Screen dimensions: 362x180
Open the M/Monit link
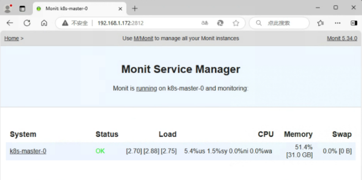[x=143, y=38]
